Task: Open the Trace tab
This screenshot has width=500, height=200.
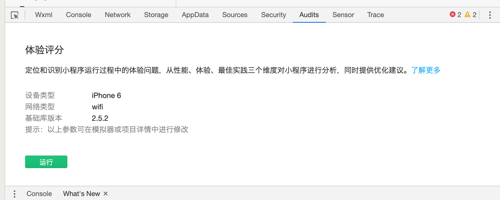Action: [375, 15]
